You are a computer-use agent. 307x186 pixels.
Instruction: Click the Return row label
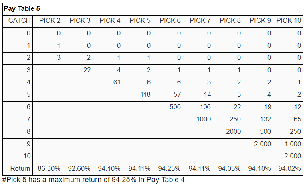point(20,169)
